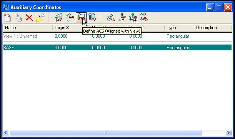This screenshot has width=235, height=139.
Task: Click the horizontal scrollbar right arrow
Action: pyautogui.click(x=228, y=133)
